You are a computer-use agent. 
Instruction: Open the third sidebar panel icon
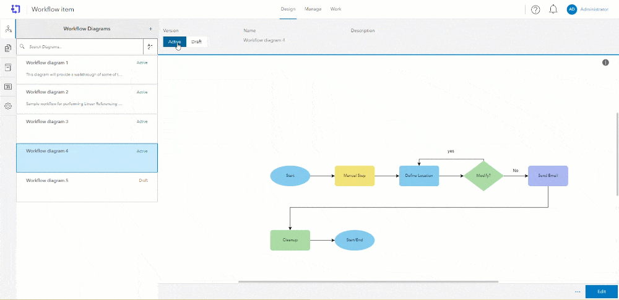8,67
